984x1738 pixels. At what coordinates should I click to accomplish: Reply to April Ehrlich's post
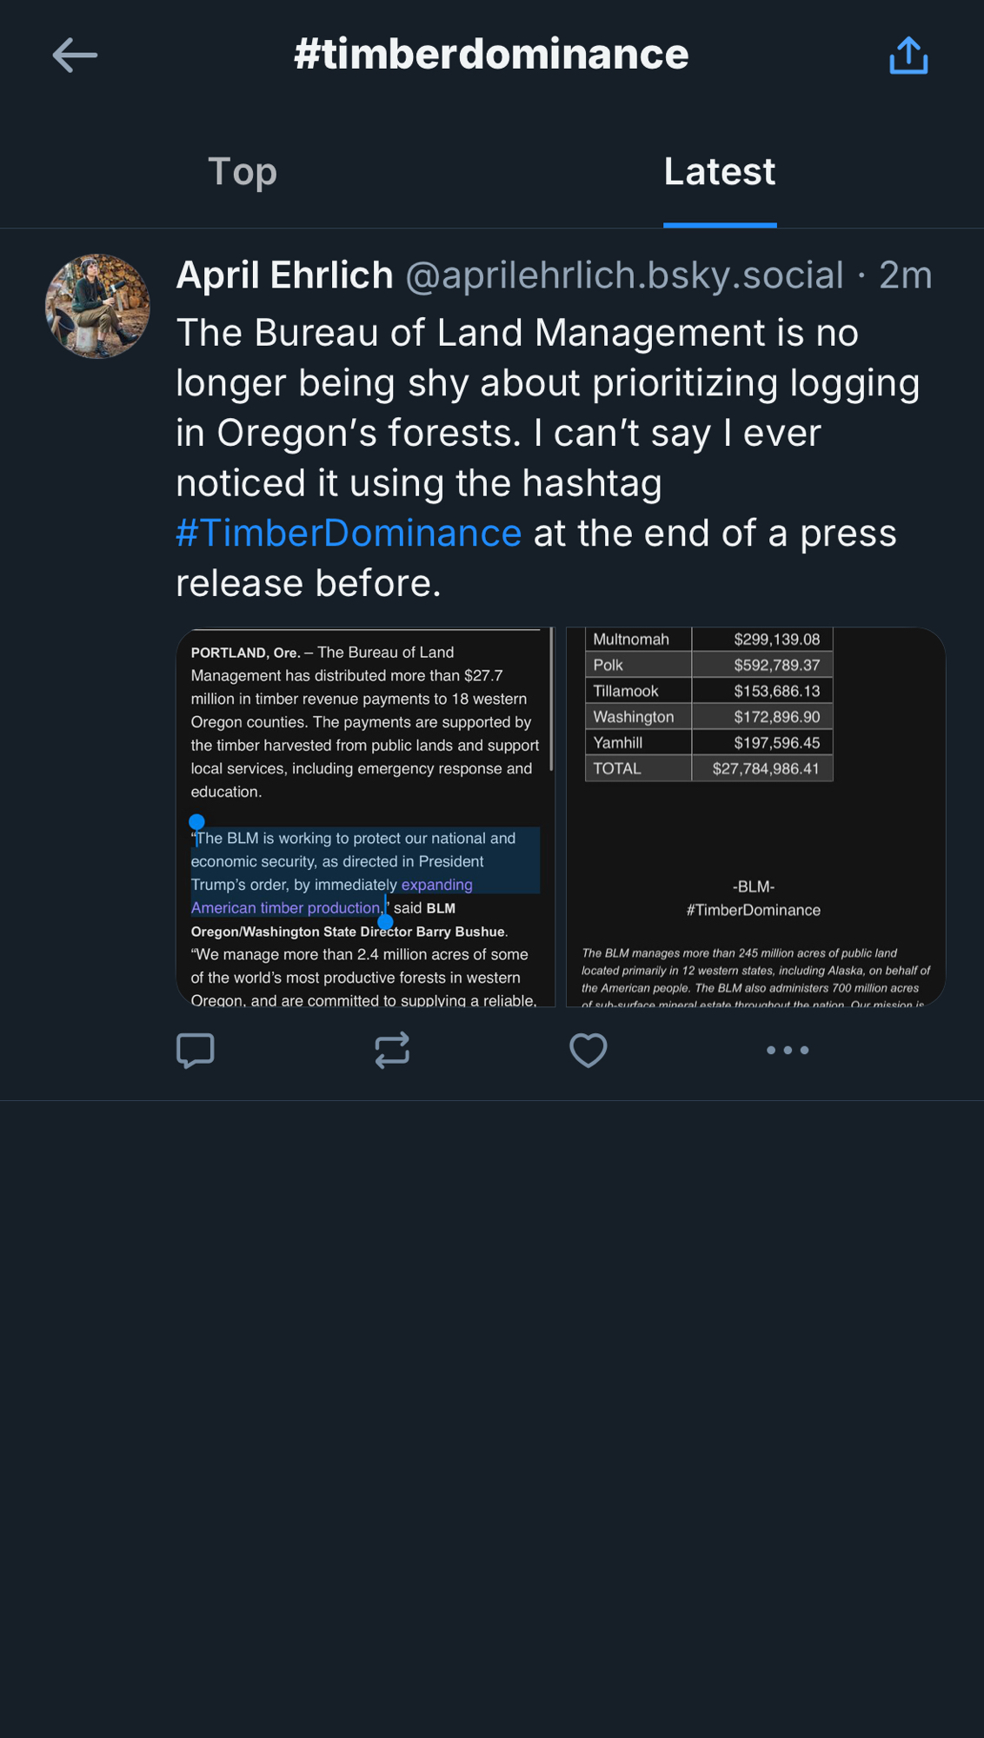pyautogui.click(x=196, y=1050)
